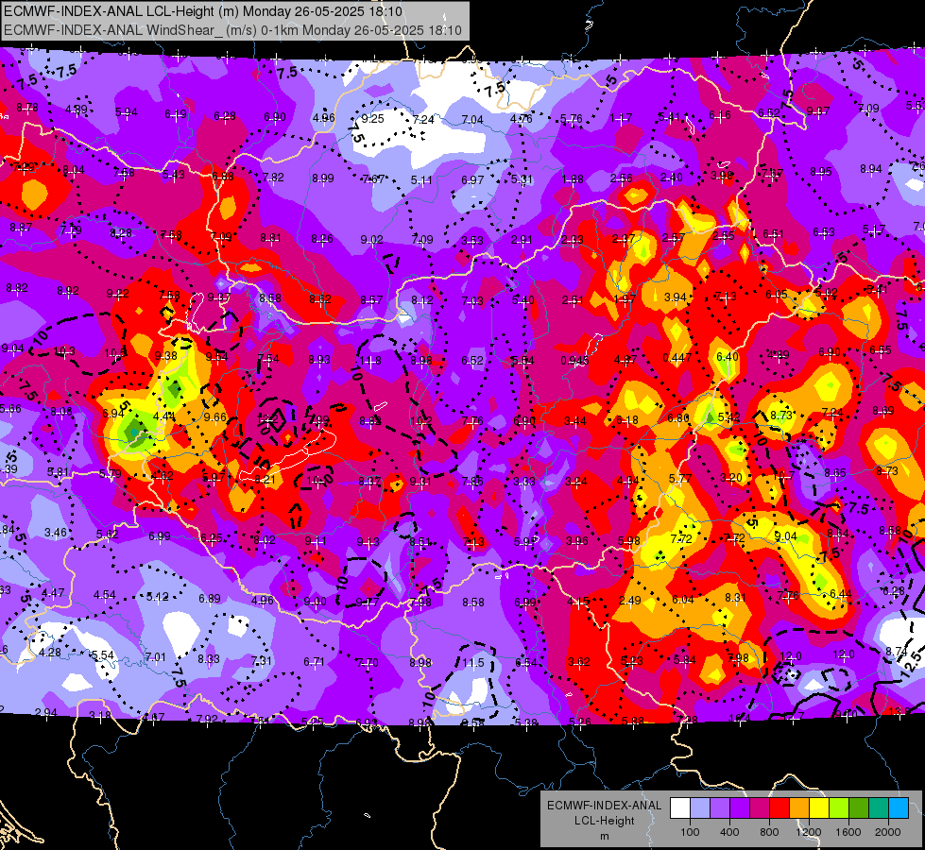Click the grid value "2.51"

pos(573,300)
